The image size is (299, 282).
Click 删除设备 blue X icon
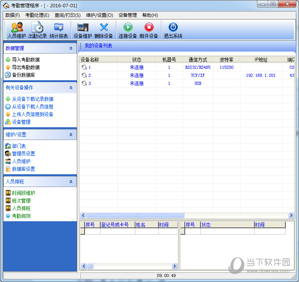(104, 27)
